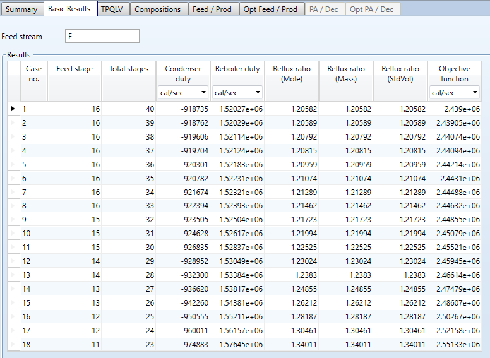Viewport: 490px width, 358px height.
Task: Select row header for case 9
Action: pos(13,220)
